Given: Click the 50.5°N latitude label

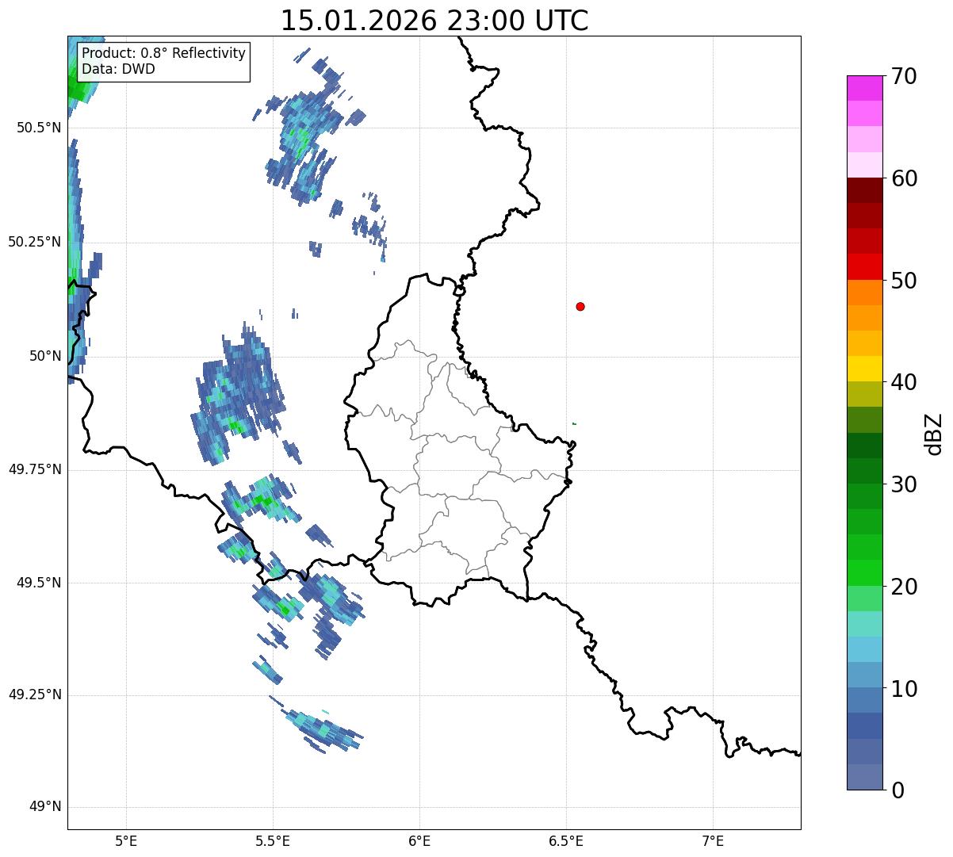Looking at the screenshot, I should [38, 128].
